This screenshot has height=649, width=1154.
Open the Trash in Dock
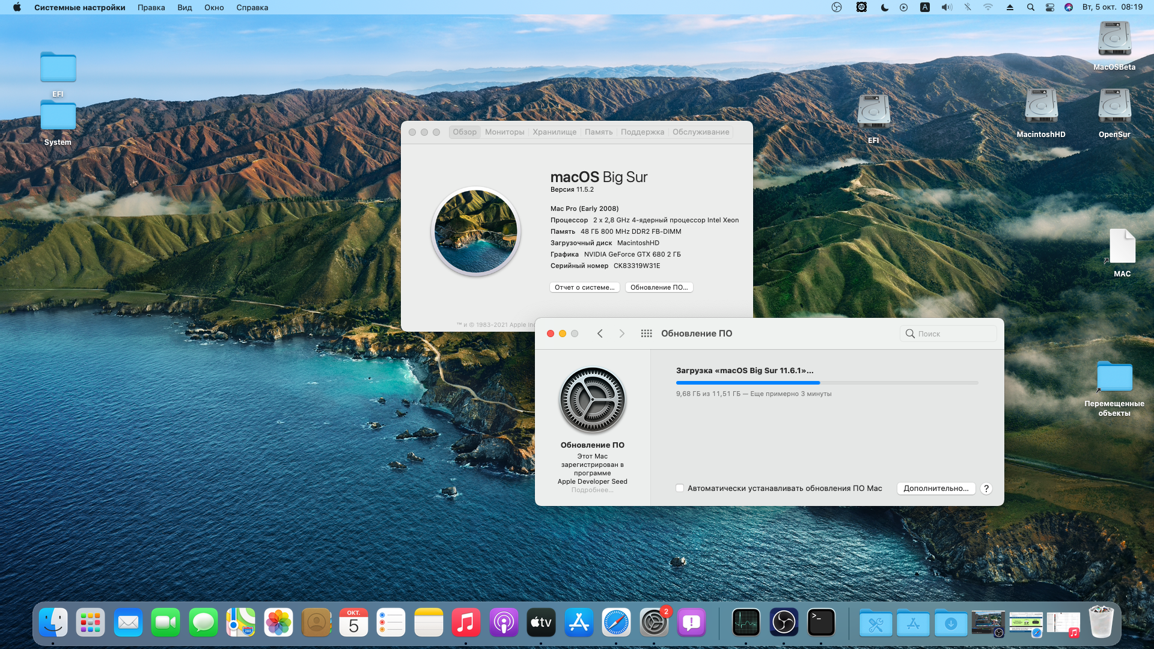pos(1101,622)
